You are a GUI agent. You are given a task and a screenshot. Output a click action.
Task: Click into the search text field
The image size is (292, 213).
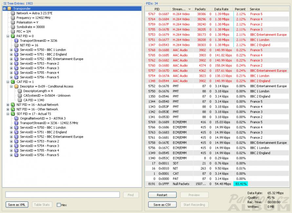click(63, 195)
